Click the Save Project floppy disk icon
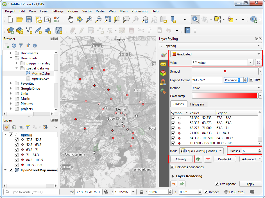 (x=29, y=19)
